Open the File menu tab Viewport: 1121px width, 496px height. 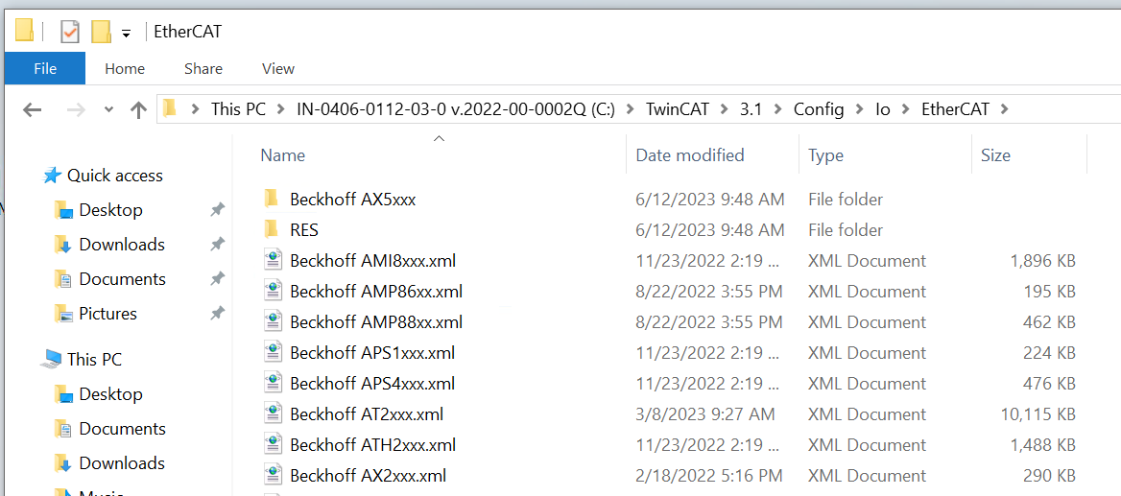click(x=45, y=69)
